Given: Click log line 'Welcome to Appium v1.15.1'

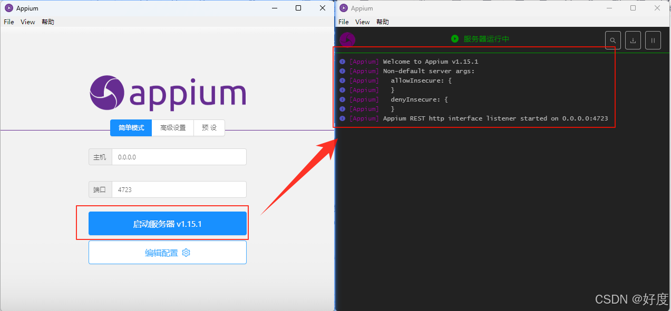Looking at the screenshot, I should click(431, 62).
